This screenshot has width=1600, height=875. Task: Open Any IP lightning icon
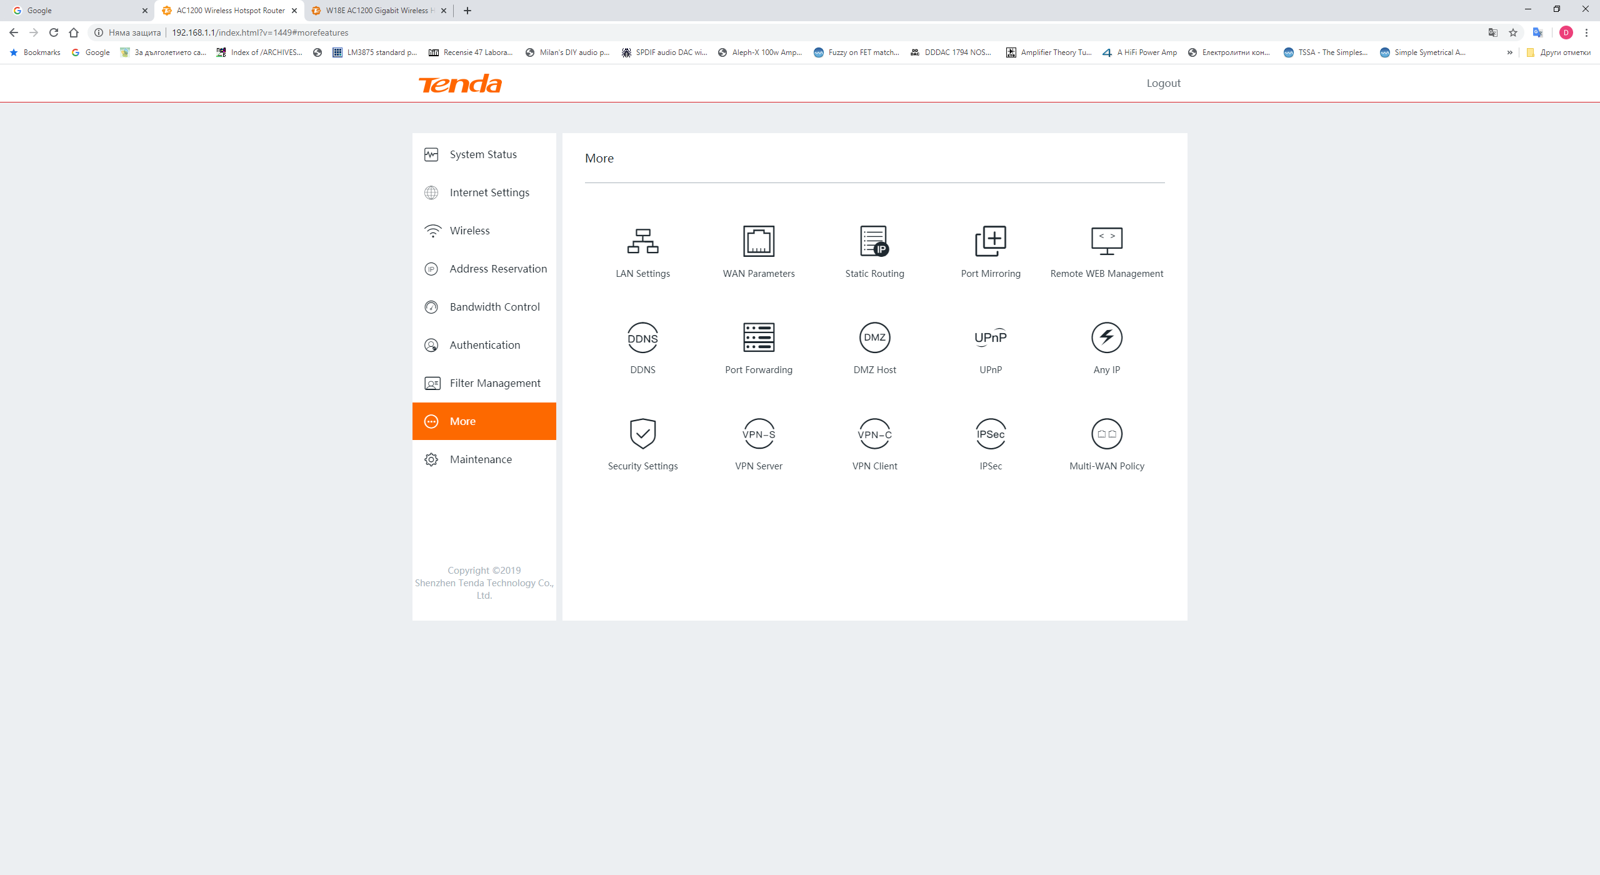click(x=1107, y=337)
